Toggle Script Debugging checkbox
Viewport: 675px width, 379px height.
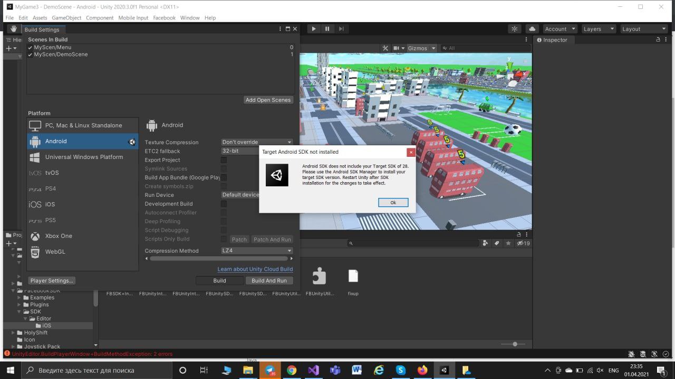coord(224,230)
